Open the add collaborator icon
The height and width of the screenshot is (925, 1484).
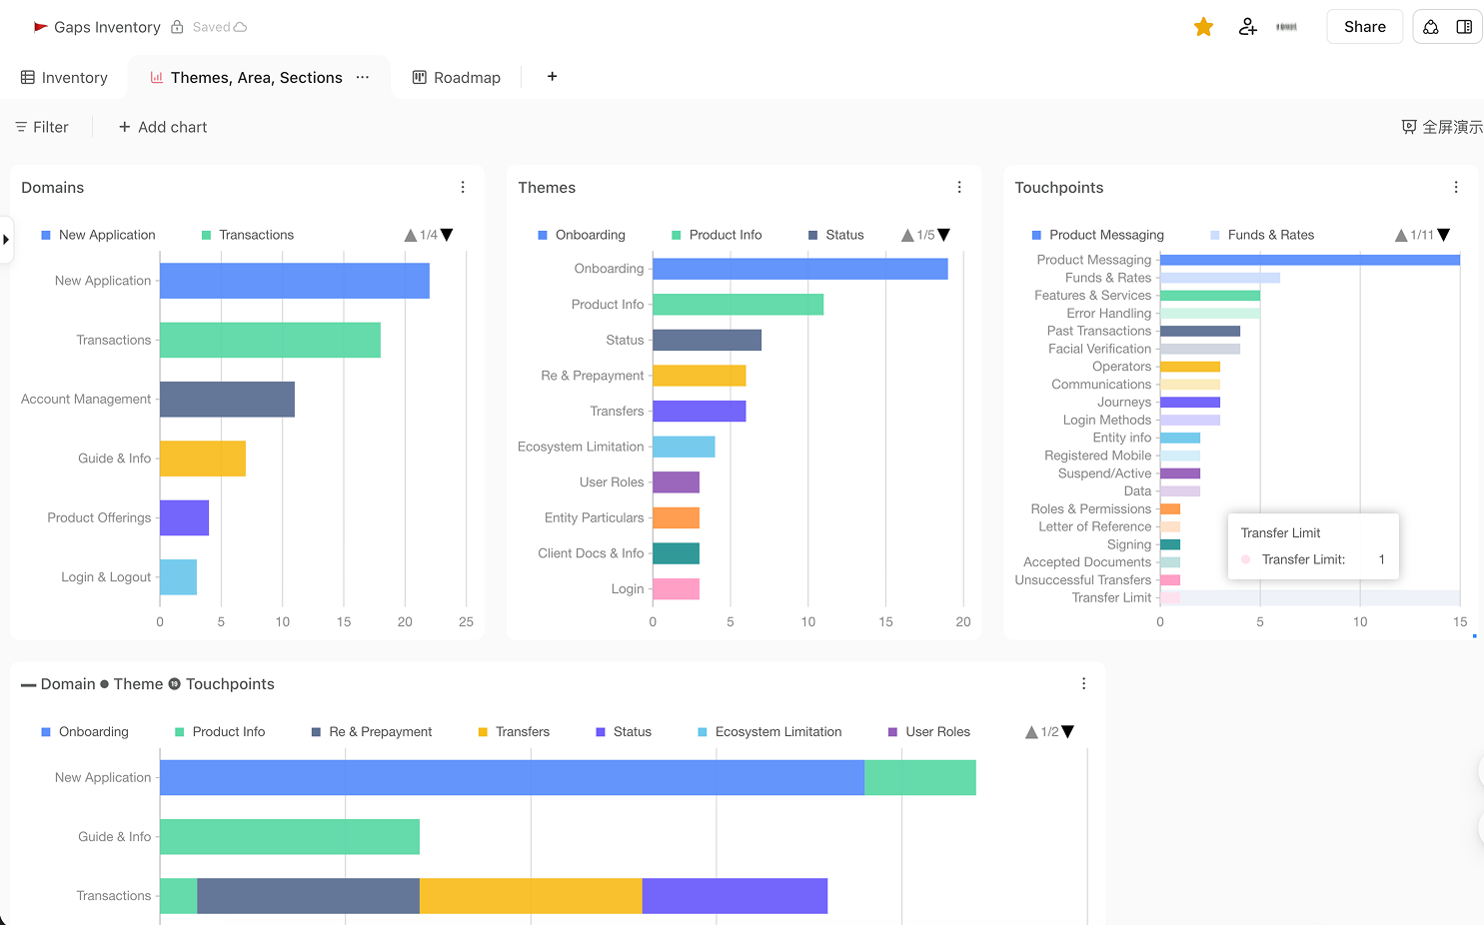coord(1247,27)
